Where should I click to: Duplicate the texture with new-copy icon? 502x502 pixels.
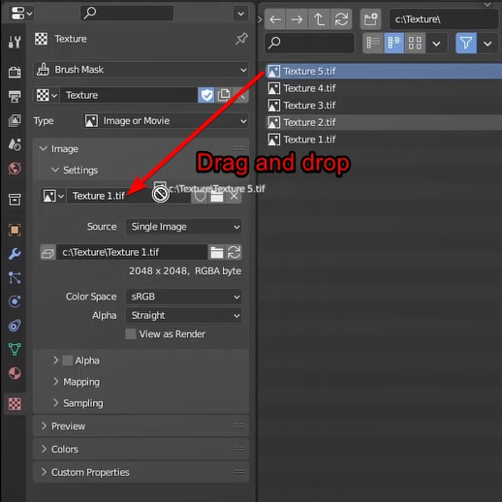pyautogui.click(x=224, y=95)
